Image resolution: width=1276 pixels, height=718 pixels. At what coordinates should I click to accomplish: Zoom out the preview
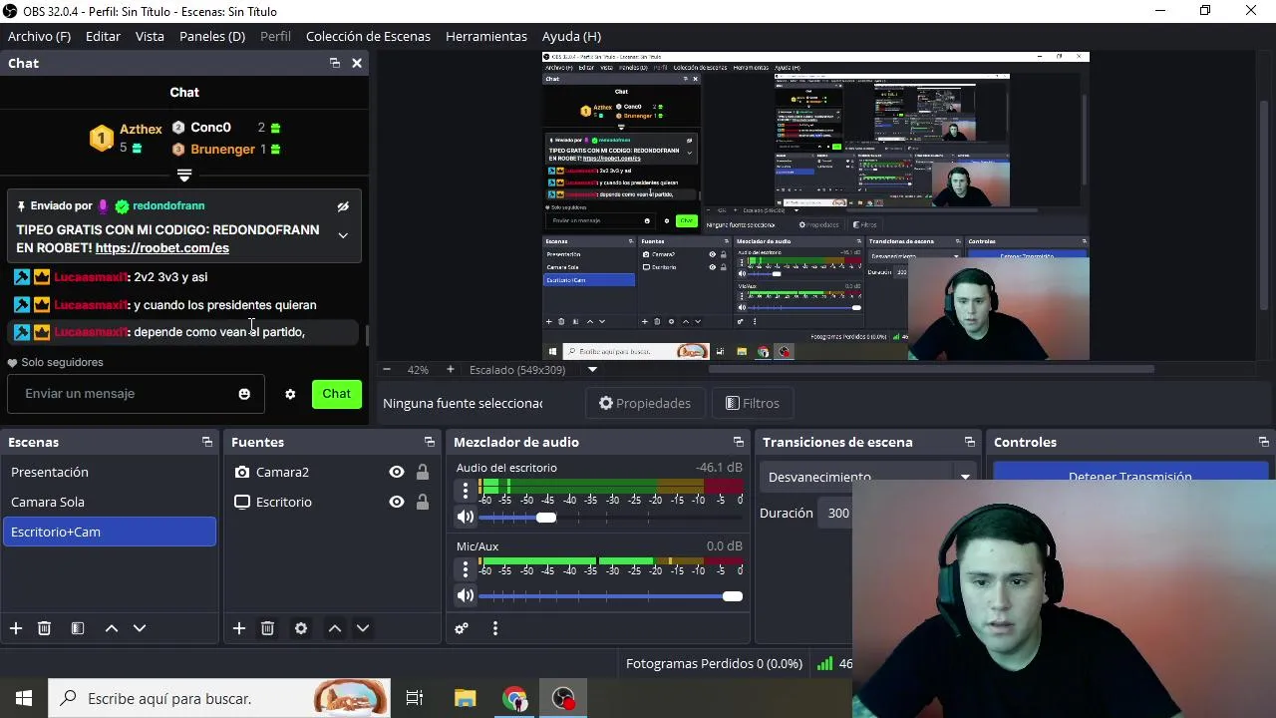click(387, 369)
